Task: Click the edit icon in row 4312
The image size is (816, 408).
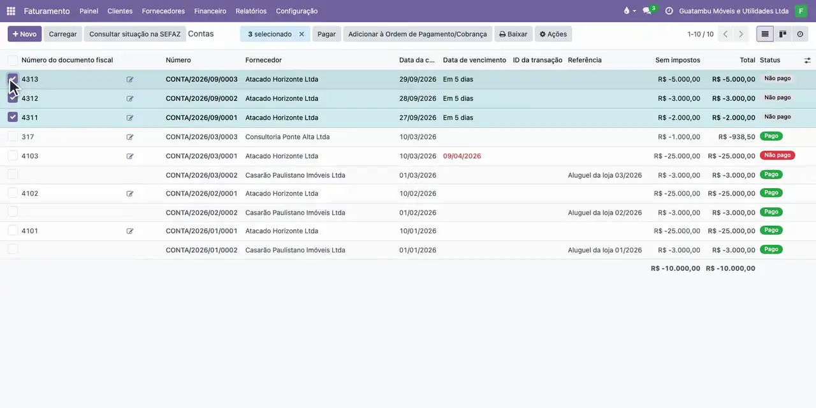Action: click(130, 99)
